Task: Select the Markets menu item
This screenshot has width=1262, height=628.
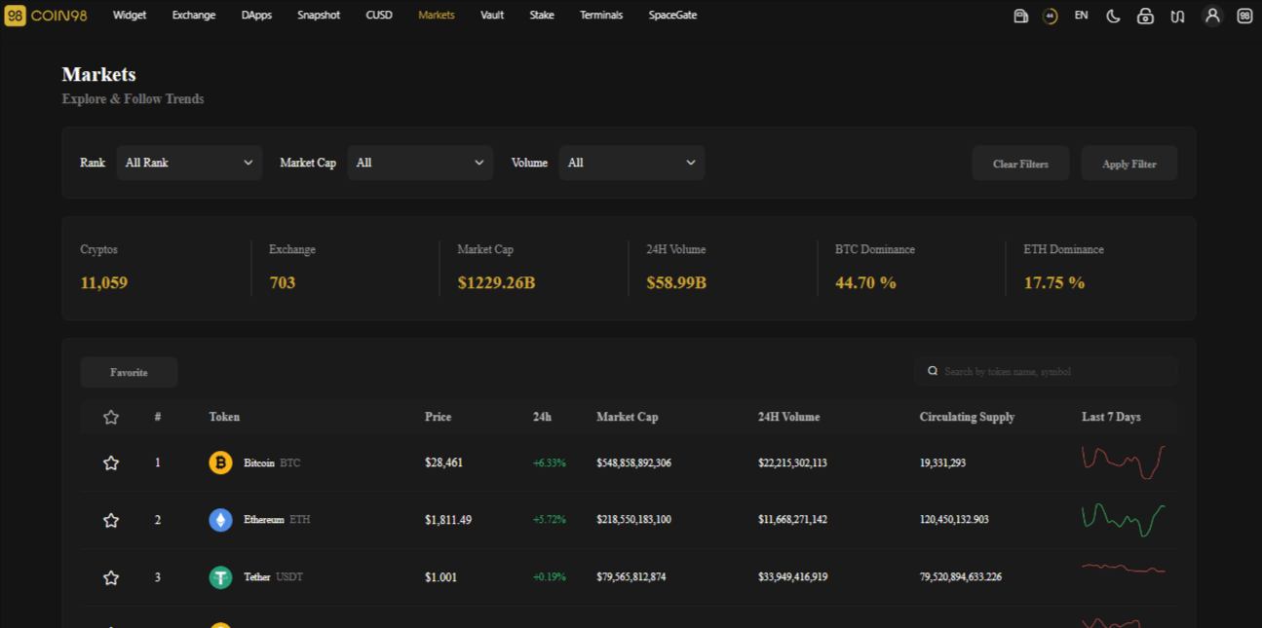Action: pyautogui.click(x=437, y=16)
